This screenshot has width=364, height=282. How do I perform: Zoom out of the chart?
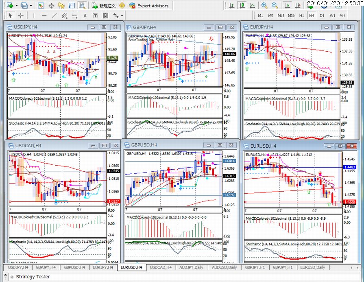click(275, 6)
